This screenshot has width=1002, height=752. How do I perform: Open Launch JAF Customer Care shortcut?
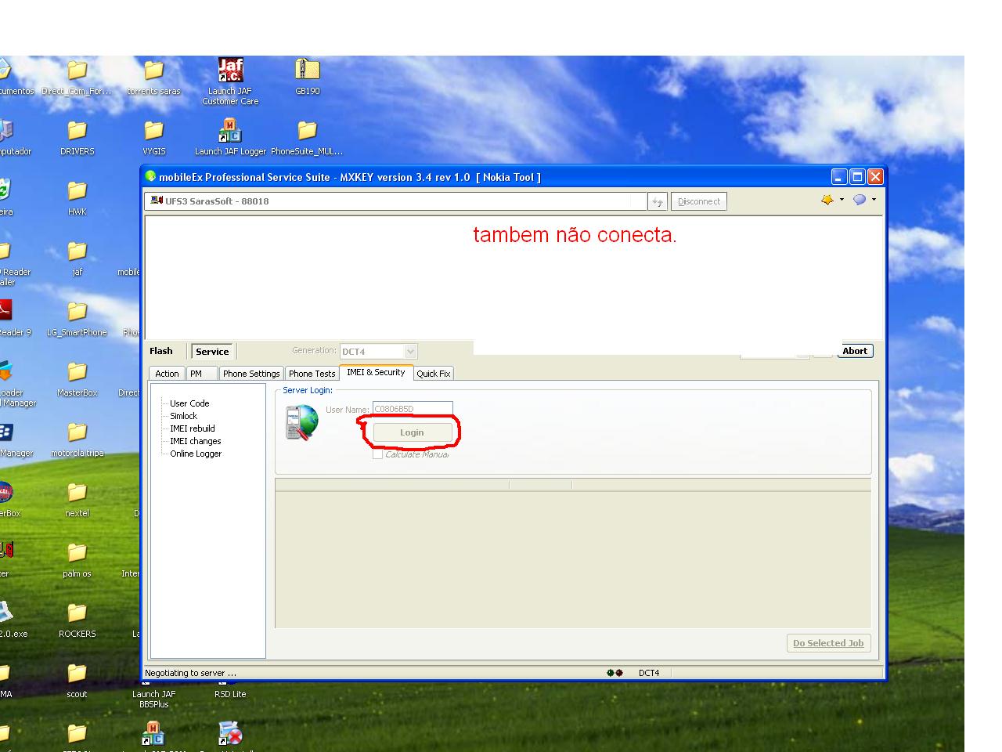(230, 73)
